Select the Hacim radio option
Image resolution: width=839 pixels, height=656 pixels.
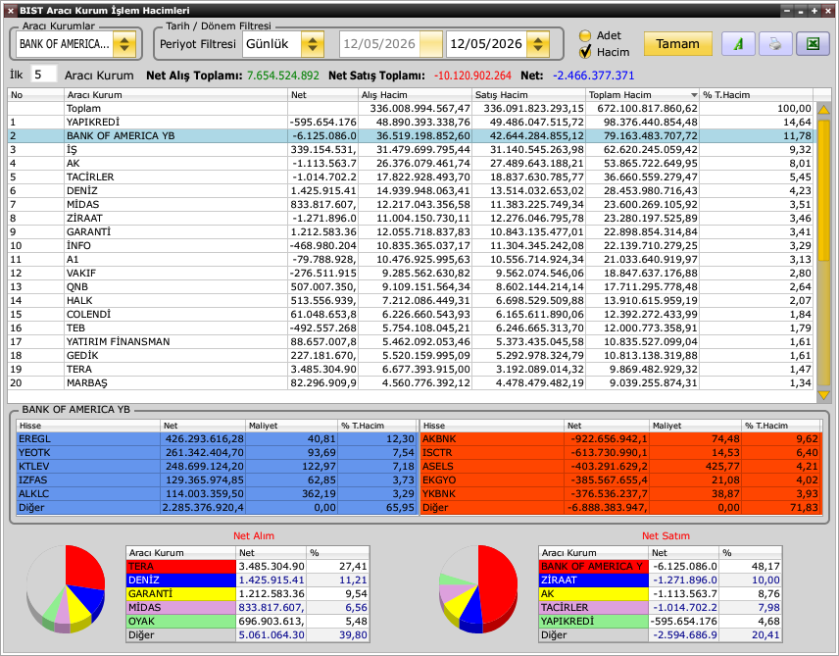pyautogui.click(x=585, y=52)
